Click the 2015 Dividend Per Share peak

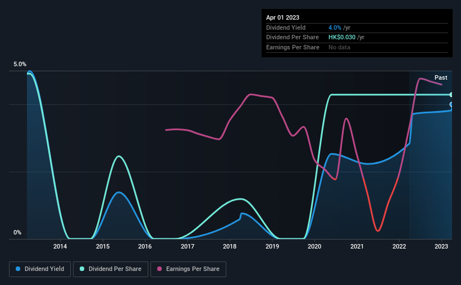[x=118, y=157]
